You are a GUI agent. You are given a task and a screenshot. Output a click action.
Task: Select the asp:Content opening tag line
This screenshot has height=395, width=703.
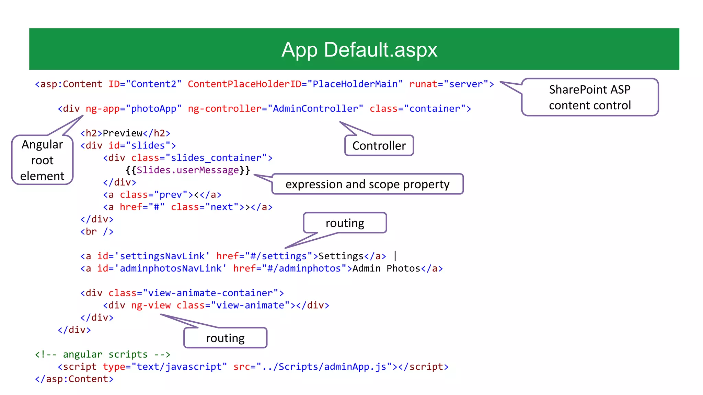point(264,84)
